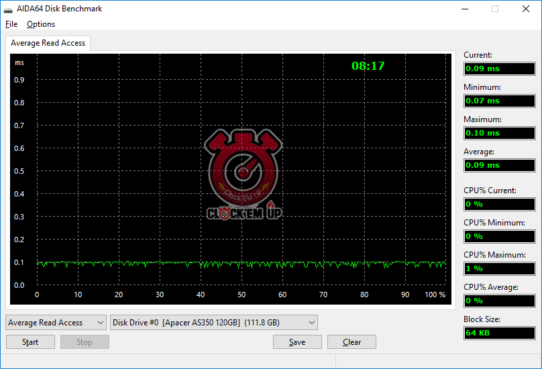The width and height of the screenshot is (542, 369).
Task: Click the Current access time value field
Action: pos(499,68)
